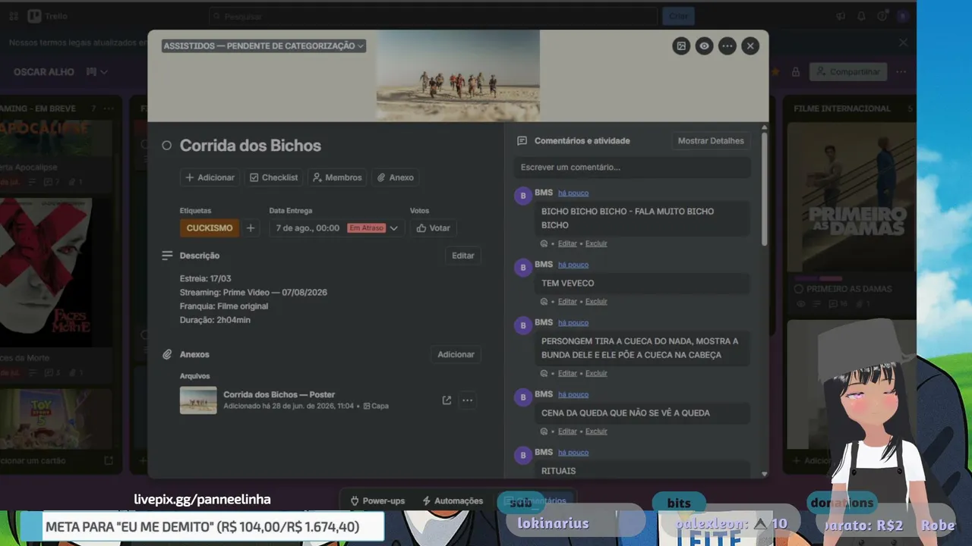Open the PRIMEIRO AS DAMAS card
The height and width of the screenshot is (546, 972).
click(x=850, y=217)
